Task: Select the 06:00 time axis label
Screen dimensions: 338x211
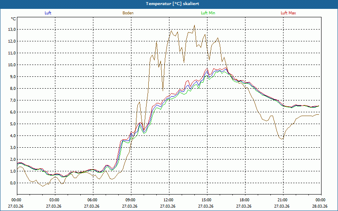Action: 92,200
